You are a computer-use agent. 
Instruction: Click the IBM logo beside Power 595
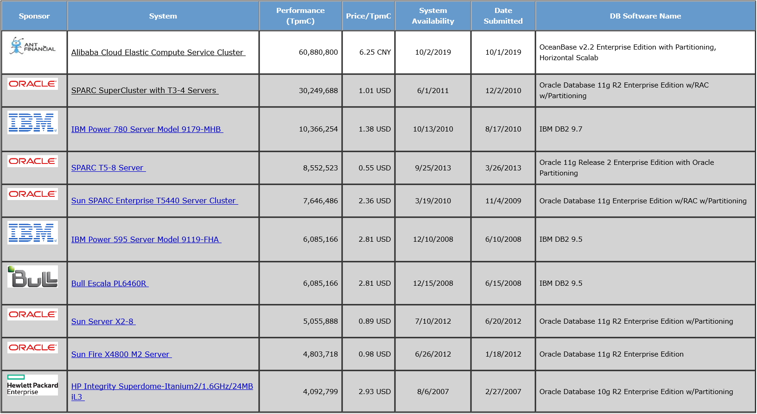click(x=32, y=232)
